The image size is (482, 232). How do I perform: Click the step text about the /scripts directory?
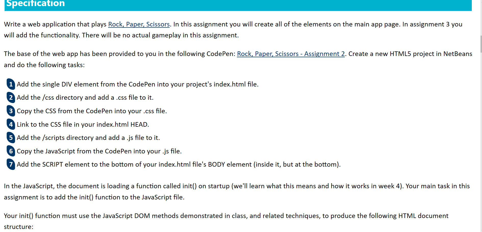(x=88, y=138)
